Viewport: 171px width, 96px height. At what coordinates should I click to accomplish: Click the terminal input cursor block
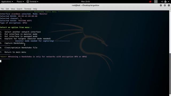tap(1, 61)
